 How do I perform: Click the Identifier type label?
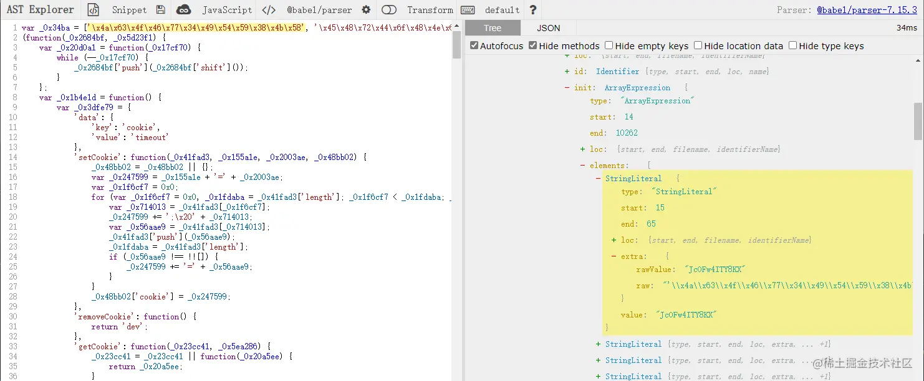tap(617, 72)
